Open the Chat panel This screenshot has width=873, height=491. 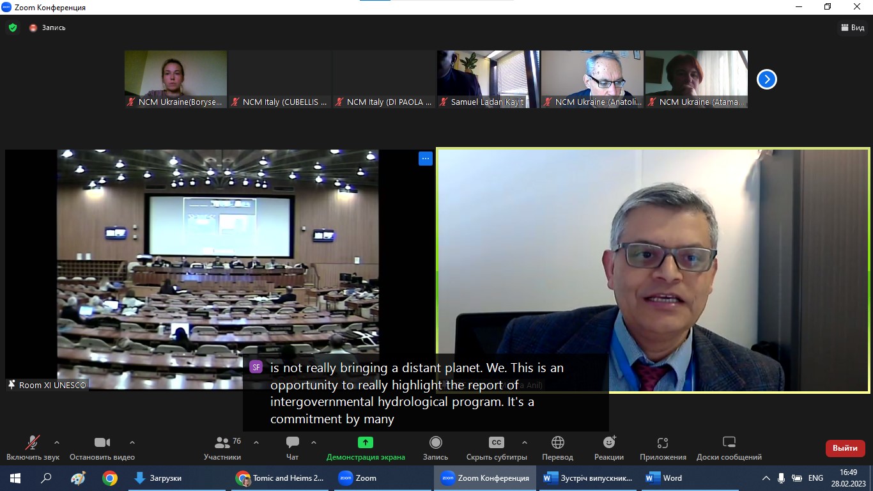coord(292,443)
